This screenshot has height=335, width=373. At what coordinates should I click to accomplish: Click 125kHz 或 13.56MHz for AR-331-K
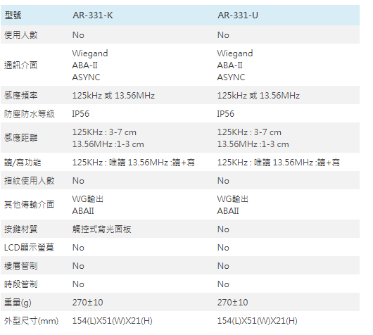[x=113, y=96]
